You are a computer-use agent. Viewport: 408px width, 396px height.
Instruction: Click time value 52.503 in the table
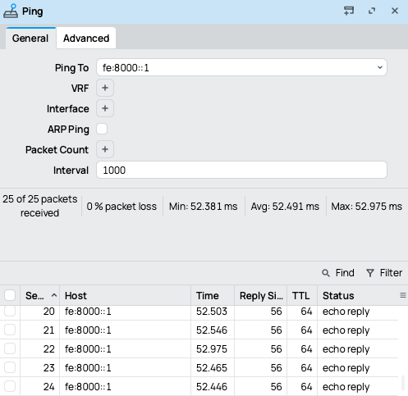(x=212, y=312)
